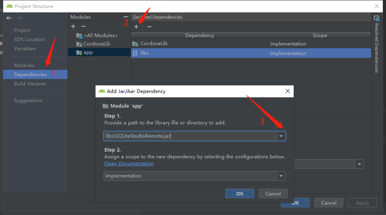The image size is (386, 215).
Task: Open the Suggestions section
Action: [x=28, y=100]
